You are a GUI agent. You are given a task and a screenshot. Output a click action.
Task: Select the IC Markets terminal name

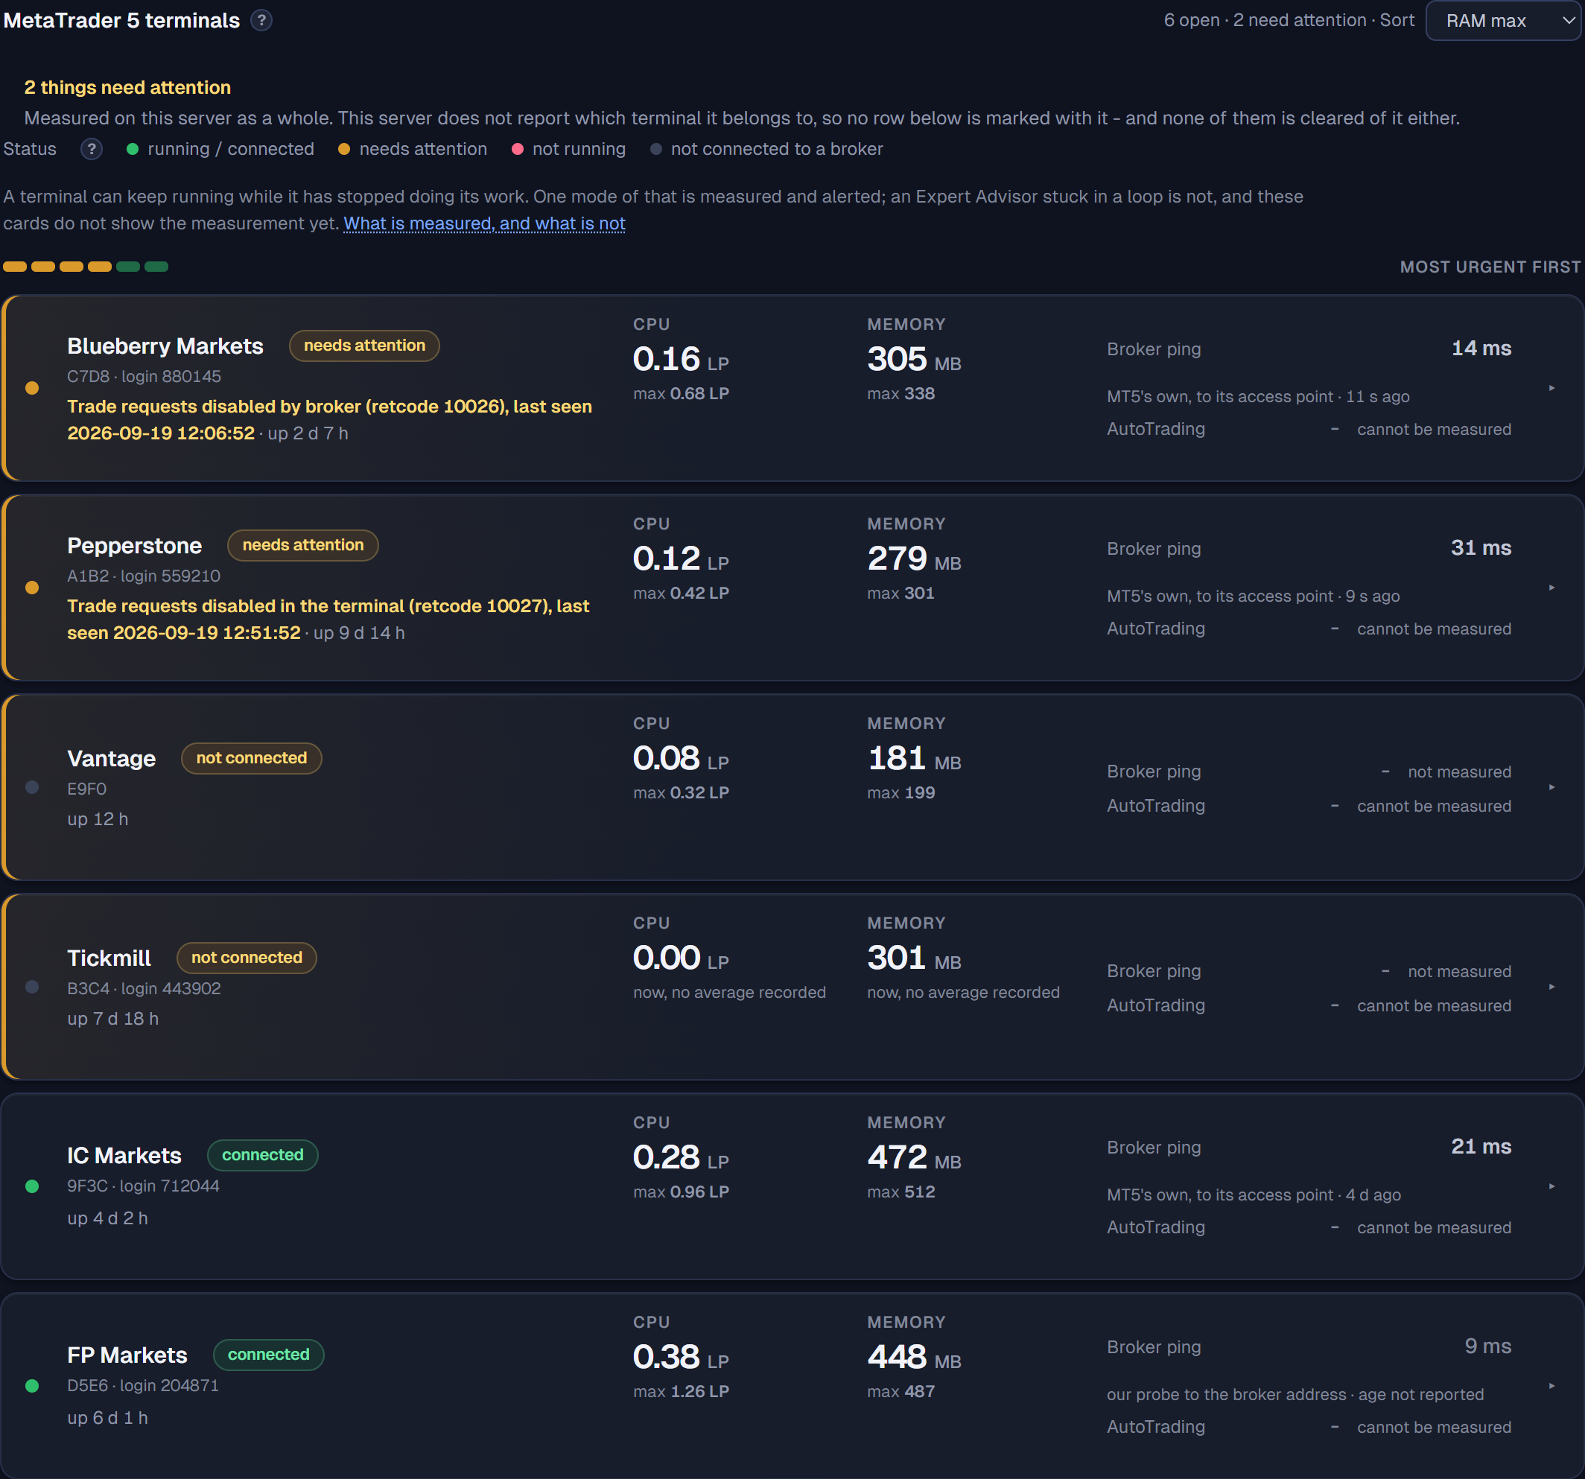pyautogui.click(x=124, y=1155)
